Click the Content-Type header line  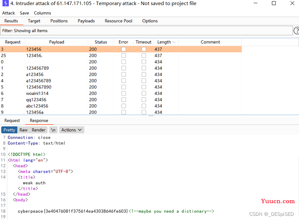(36, 143)
